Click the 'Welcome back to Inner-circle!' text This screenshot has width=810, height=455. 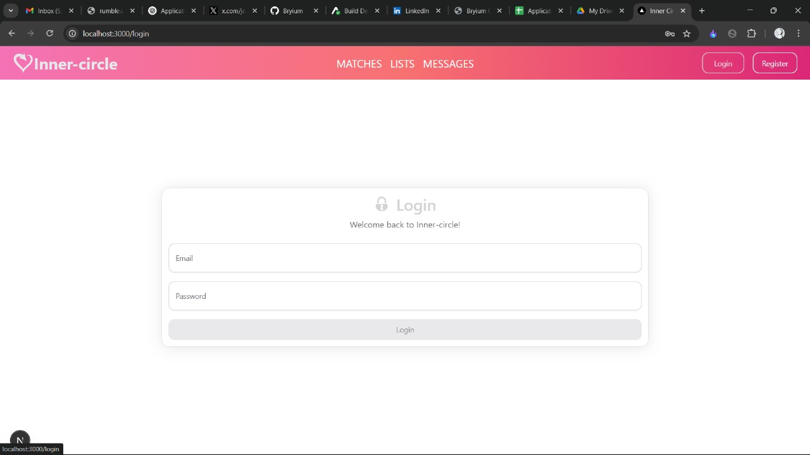click(x=405, y=224)
